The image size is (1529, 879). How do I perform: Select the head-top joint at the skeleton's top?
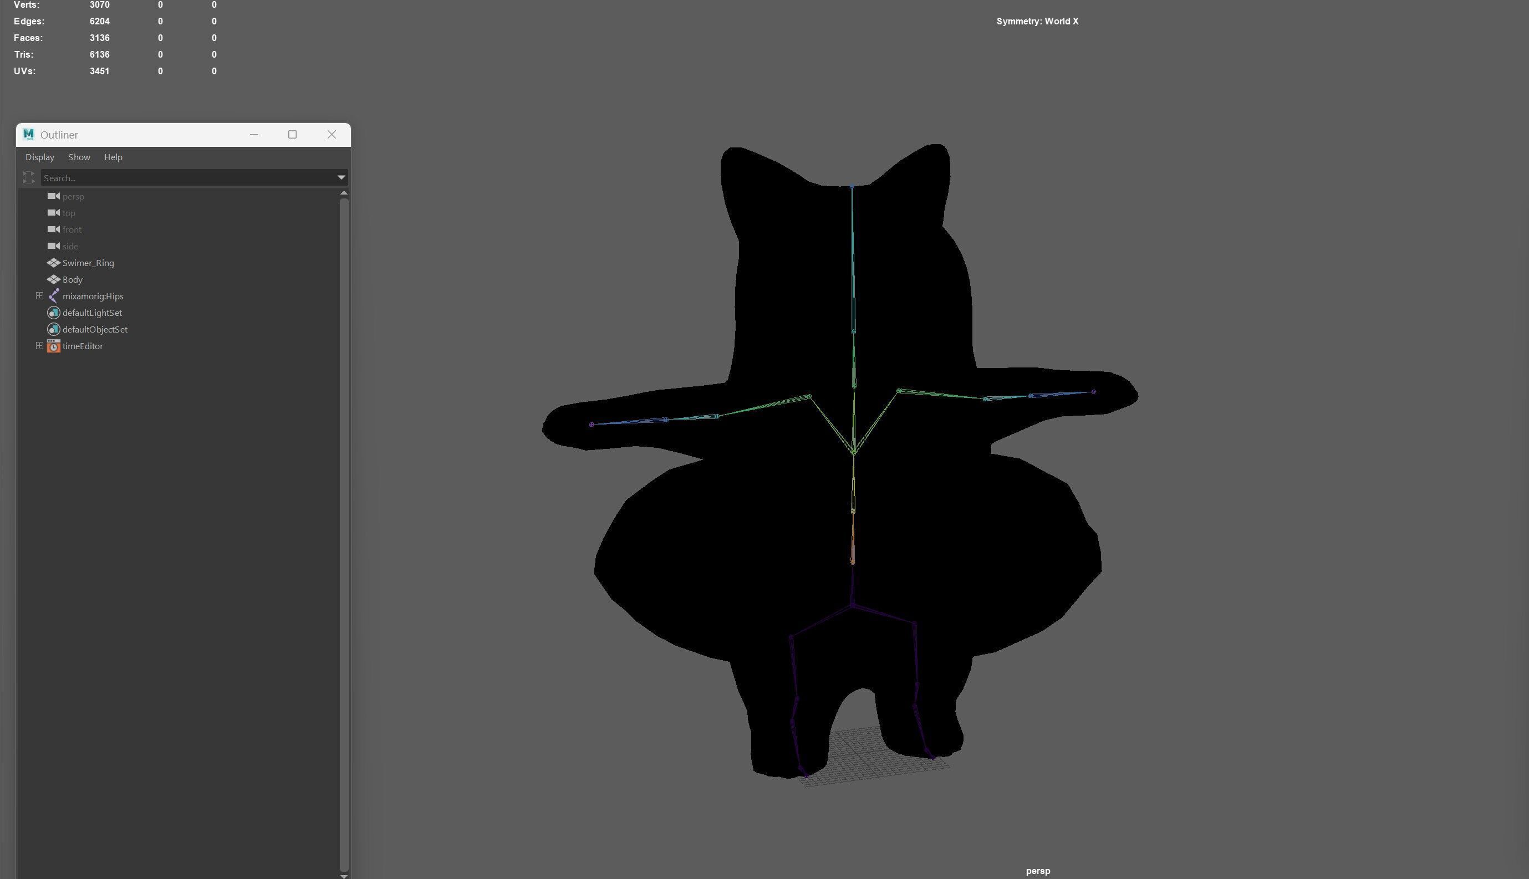coord(852,187)
